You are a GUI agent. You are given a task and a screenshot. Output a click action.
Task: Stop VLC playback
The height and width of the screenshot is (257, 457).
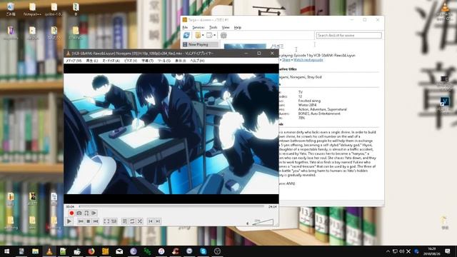point(89,221)
